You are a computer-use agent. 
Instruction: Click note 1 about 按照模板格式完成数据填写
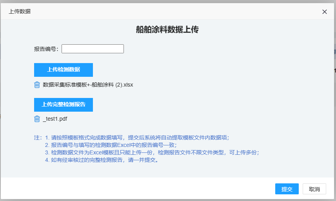pos(137,138)
